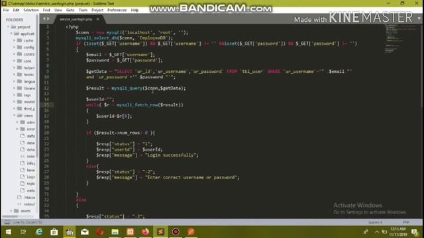Screen dimensions: 424x238
Task: Switch to Sublime Text taskbar icon
Action: pos(160,232)
